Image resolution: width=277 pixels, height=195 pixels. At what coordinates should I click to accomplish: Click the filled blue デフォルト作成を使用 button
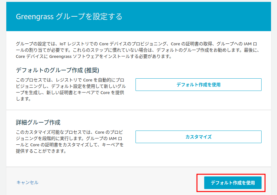point(233,183)
